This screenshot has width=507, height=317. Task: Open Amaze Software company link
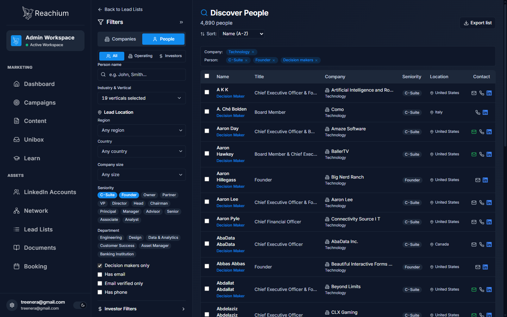[x=348, y=129]
